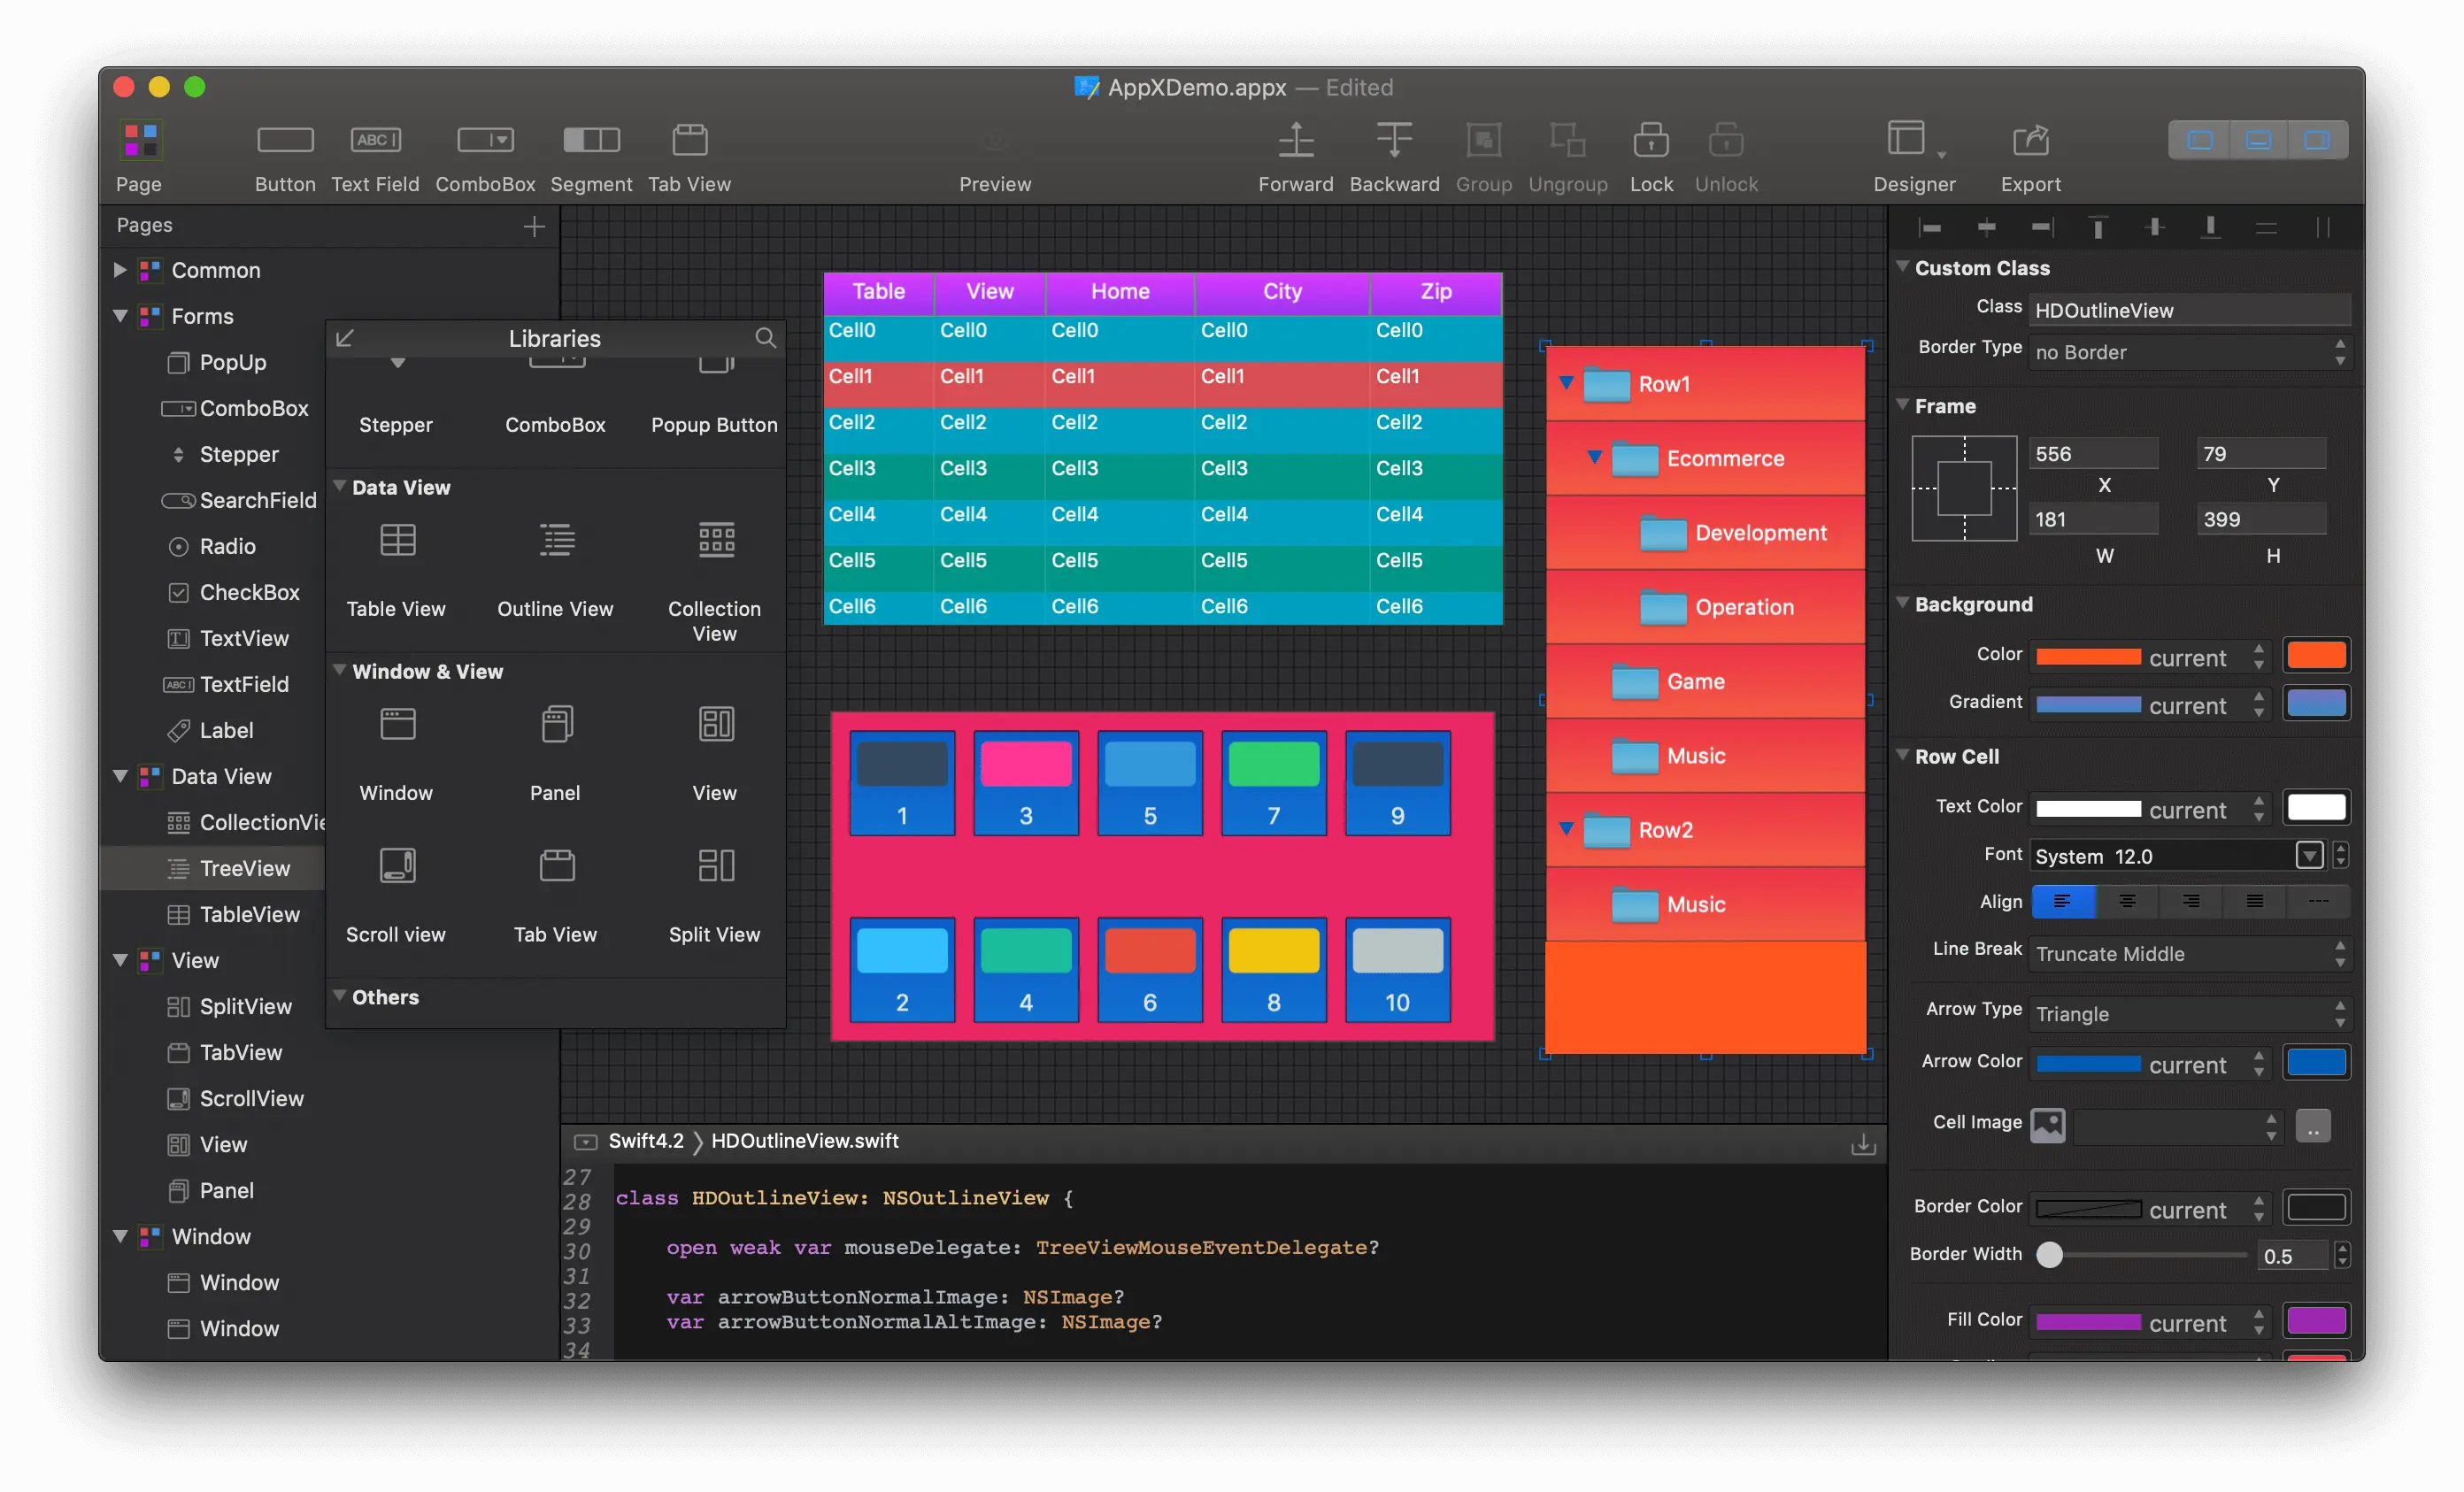Choose center text alignment option
Image resolution: width=2464 pixels, height=1492 pixels.
(x=2127, y=902)
